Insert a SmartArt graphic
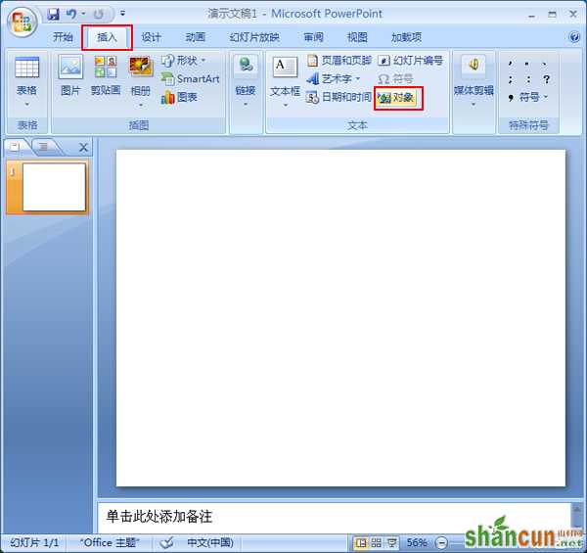The width and height of the screenshot is (587, 553). click(x=190, y=78)
